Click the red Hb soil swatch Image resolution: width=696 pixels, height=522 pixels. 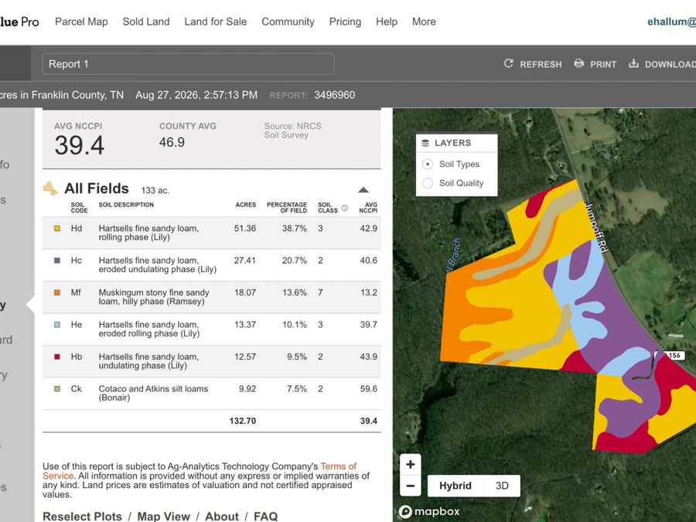pyautogui.click(x=56, y=357)
